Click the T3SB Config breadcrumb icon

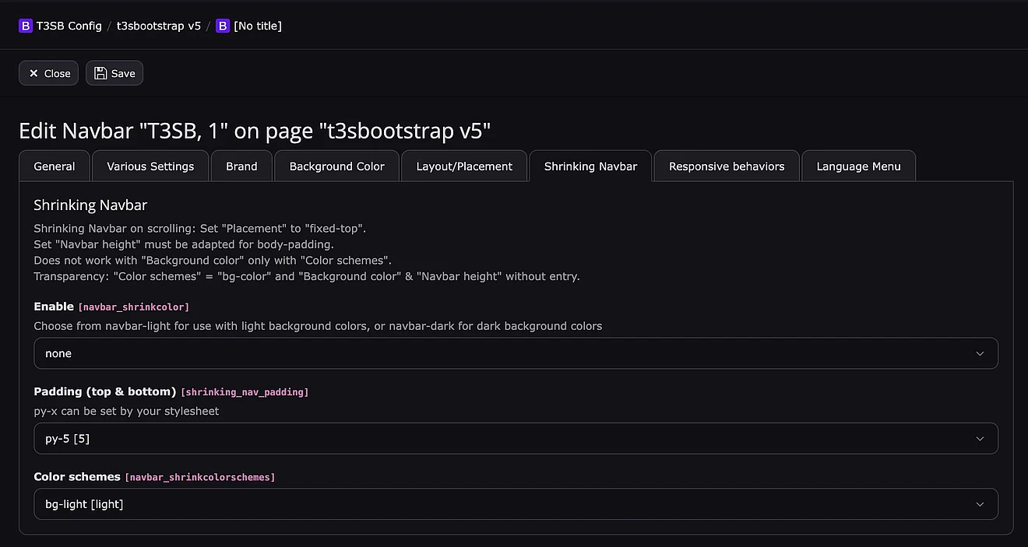click(26, 26)
